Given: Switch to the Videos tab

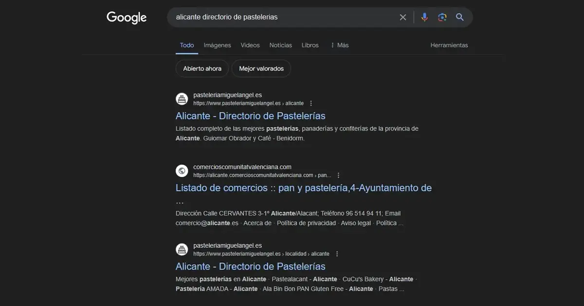Looking at the screenshot, I should tap(250, 45).
